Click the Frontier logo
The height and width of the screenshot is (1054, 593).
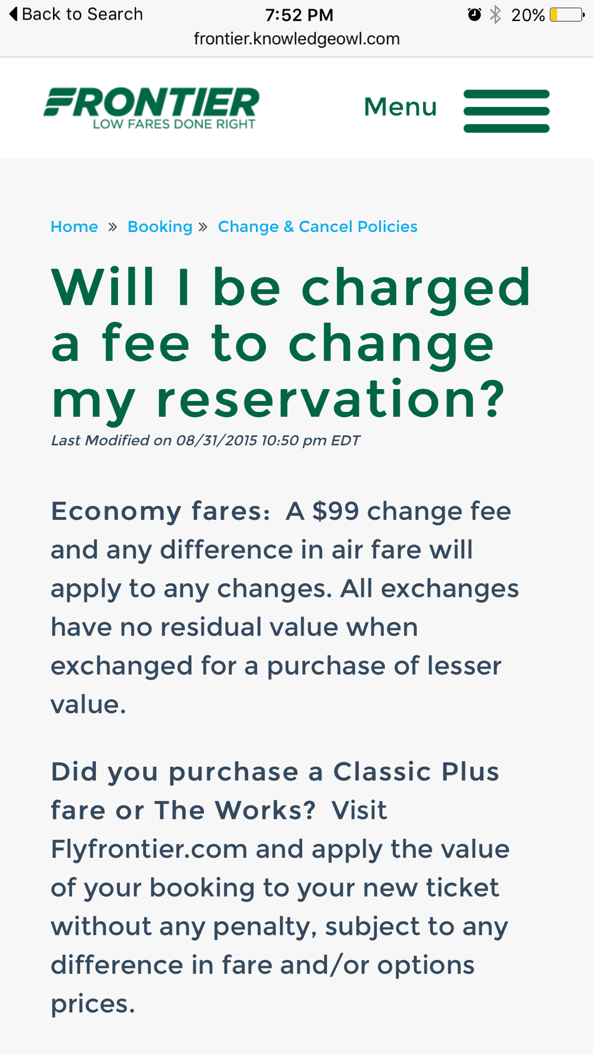click(151, 108)
